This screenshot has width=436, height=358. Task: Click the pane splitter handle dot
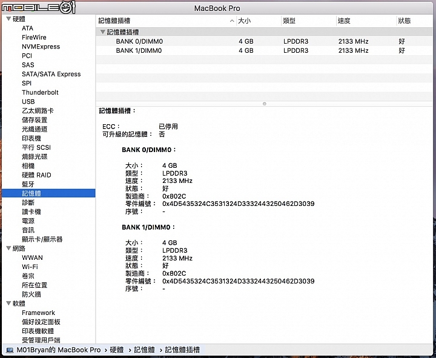265,104
